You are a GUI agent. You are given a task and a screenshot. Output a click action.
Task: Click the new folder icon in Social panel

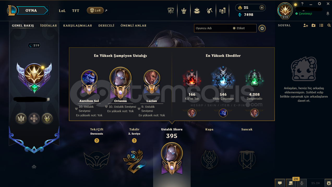click(x=313, y=25)
